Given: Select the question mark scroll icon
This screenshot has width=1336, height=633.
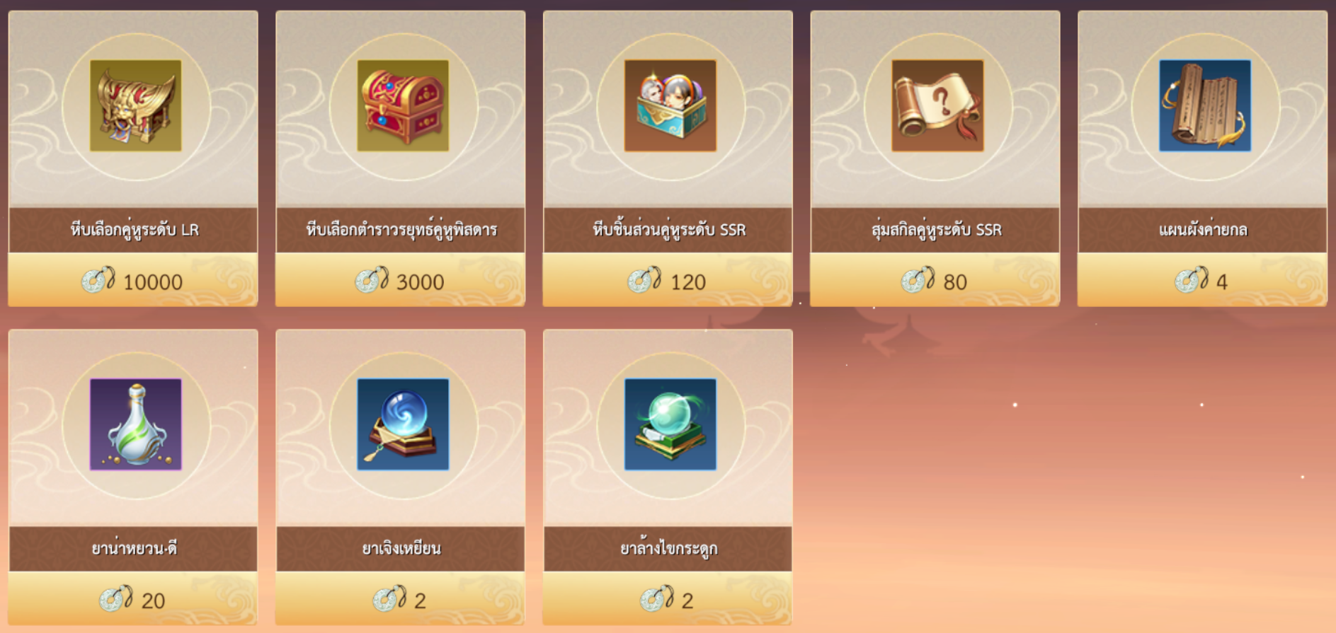Looking at the screenshot, I should click(937, 105).
